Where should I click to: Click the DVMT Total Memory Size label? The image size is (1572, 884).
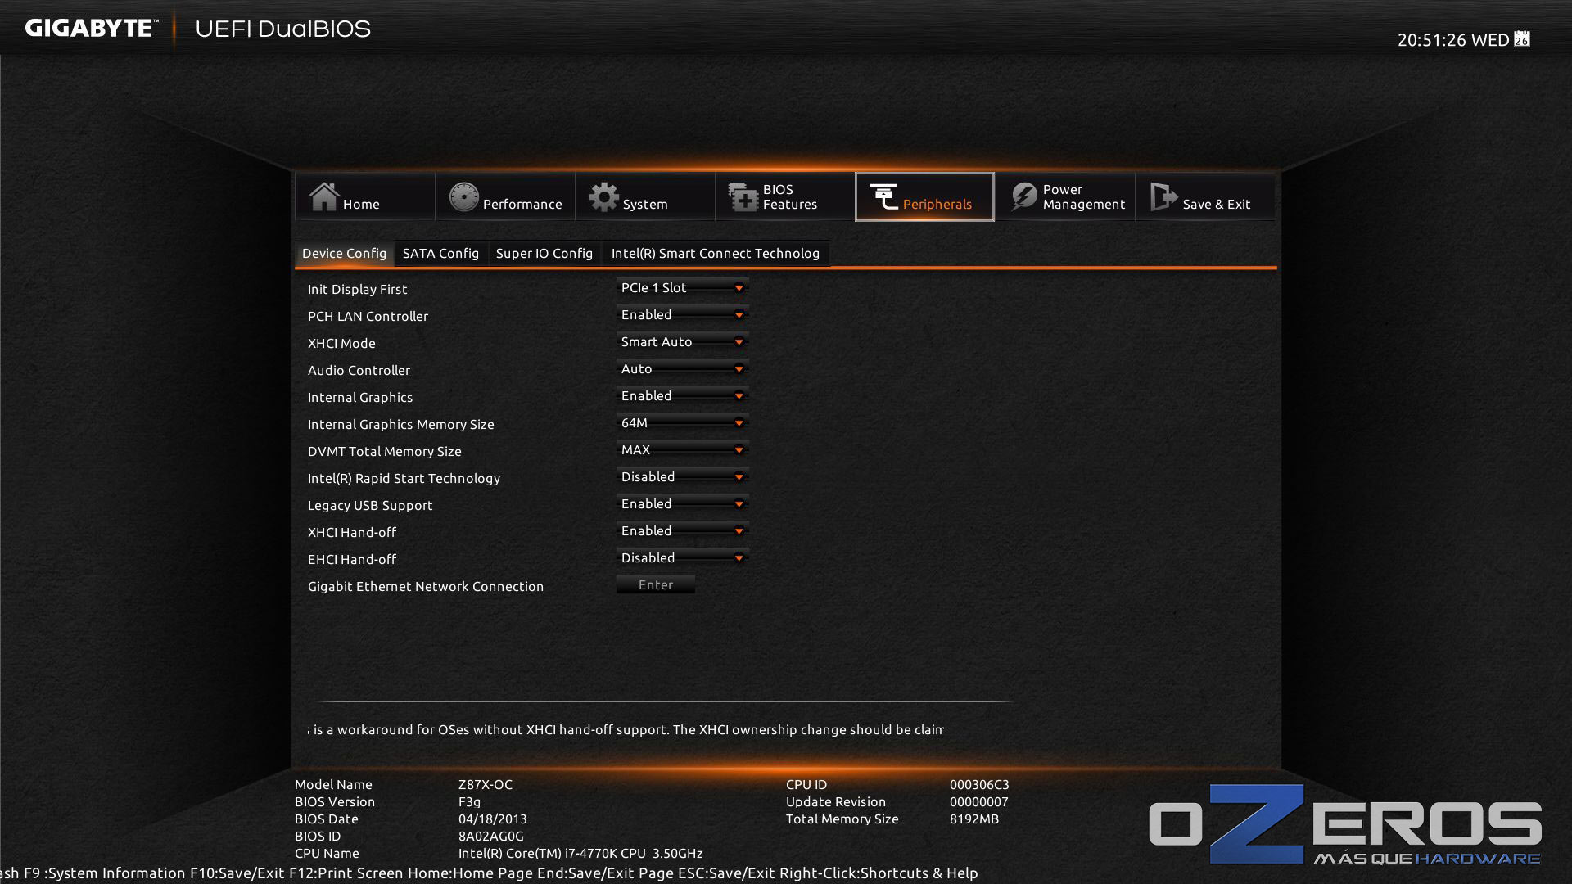385,451
